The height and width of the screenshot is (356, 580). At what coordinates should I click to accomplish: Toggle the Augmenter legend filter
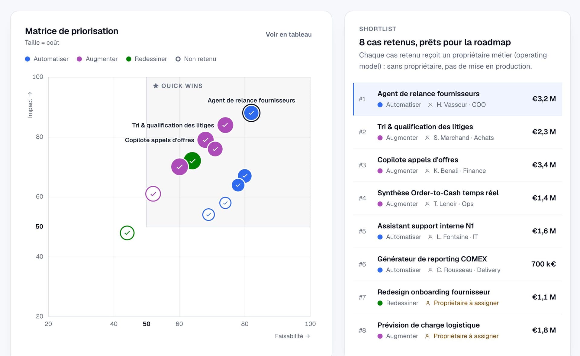point(97,59)
